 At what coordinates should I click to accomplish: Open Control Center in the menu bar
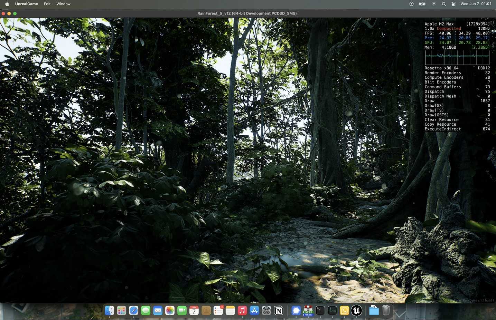453,4
